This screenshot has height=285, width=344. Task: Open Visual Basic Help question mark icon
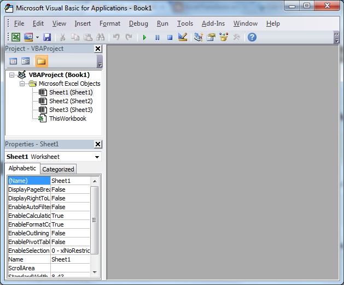252,37
